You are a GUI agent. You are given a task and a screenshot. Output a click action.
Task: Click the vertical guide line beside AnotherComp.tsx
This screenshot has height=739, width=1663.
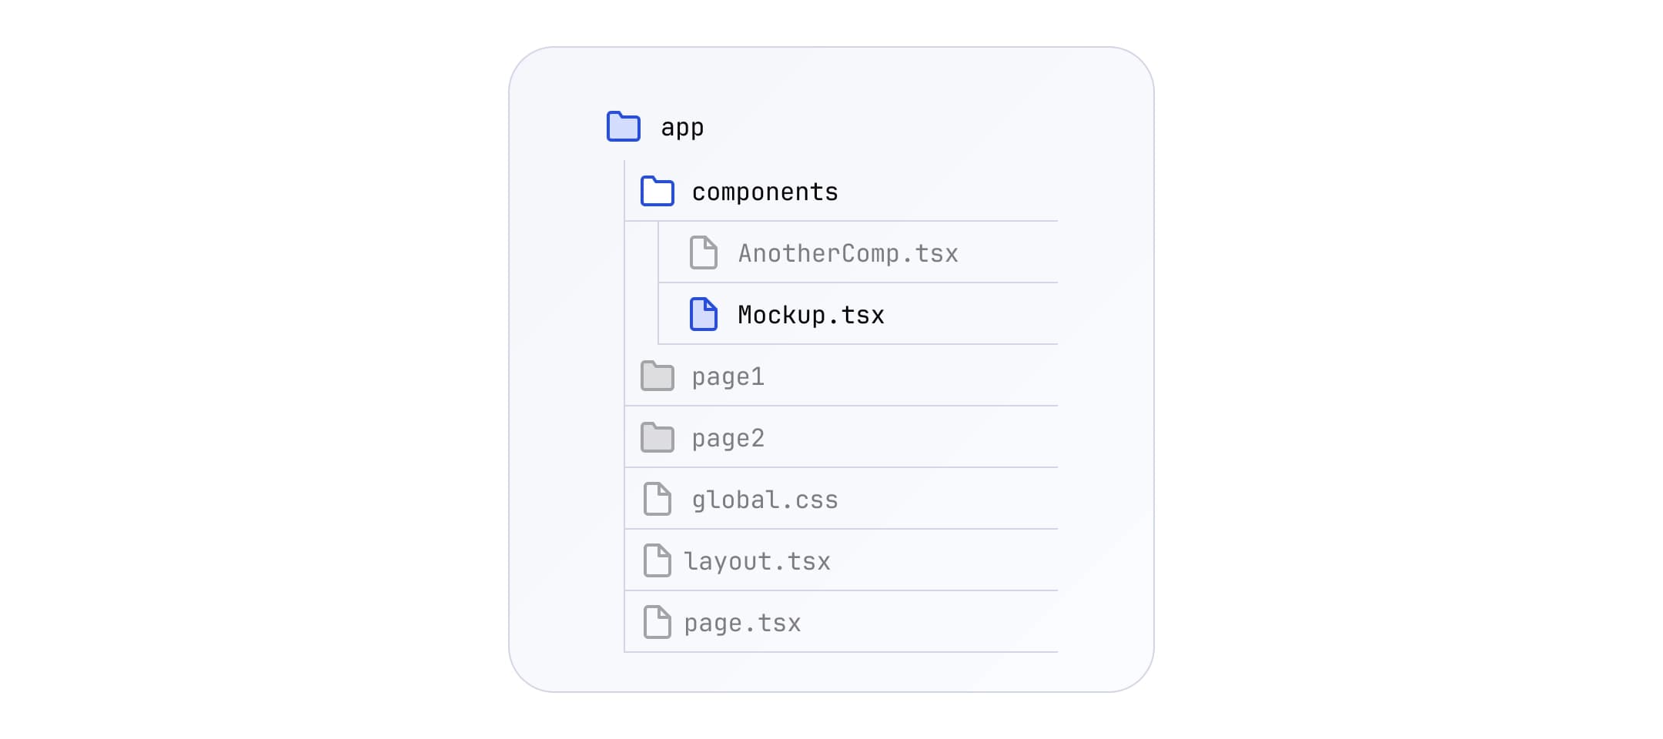[658, 252]
